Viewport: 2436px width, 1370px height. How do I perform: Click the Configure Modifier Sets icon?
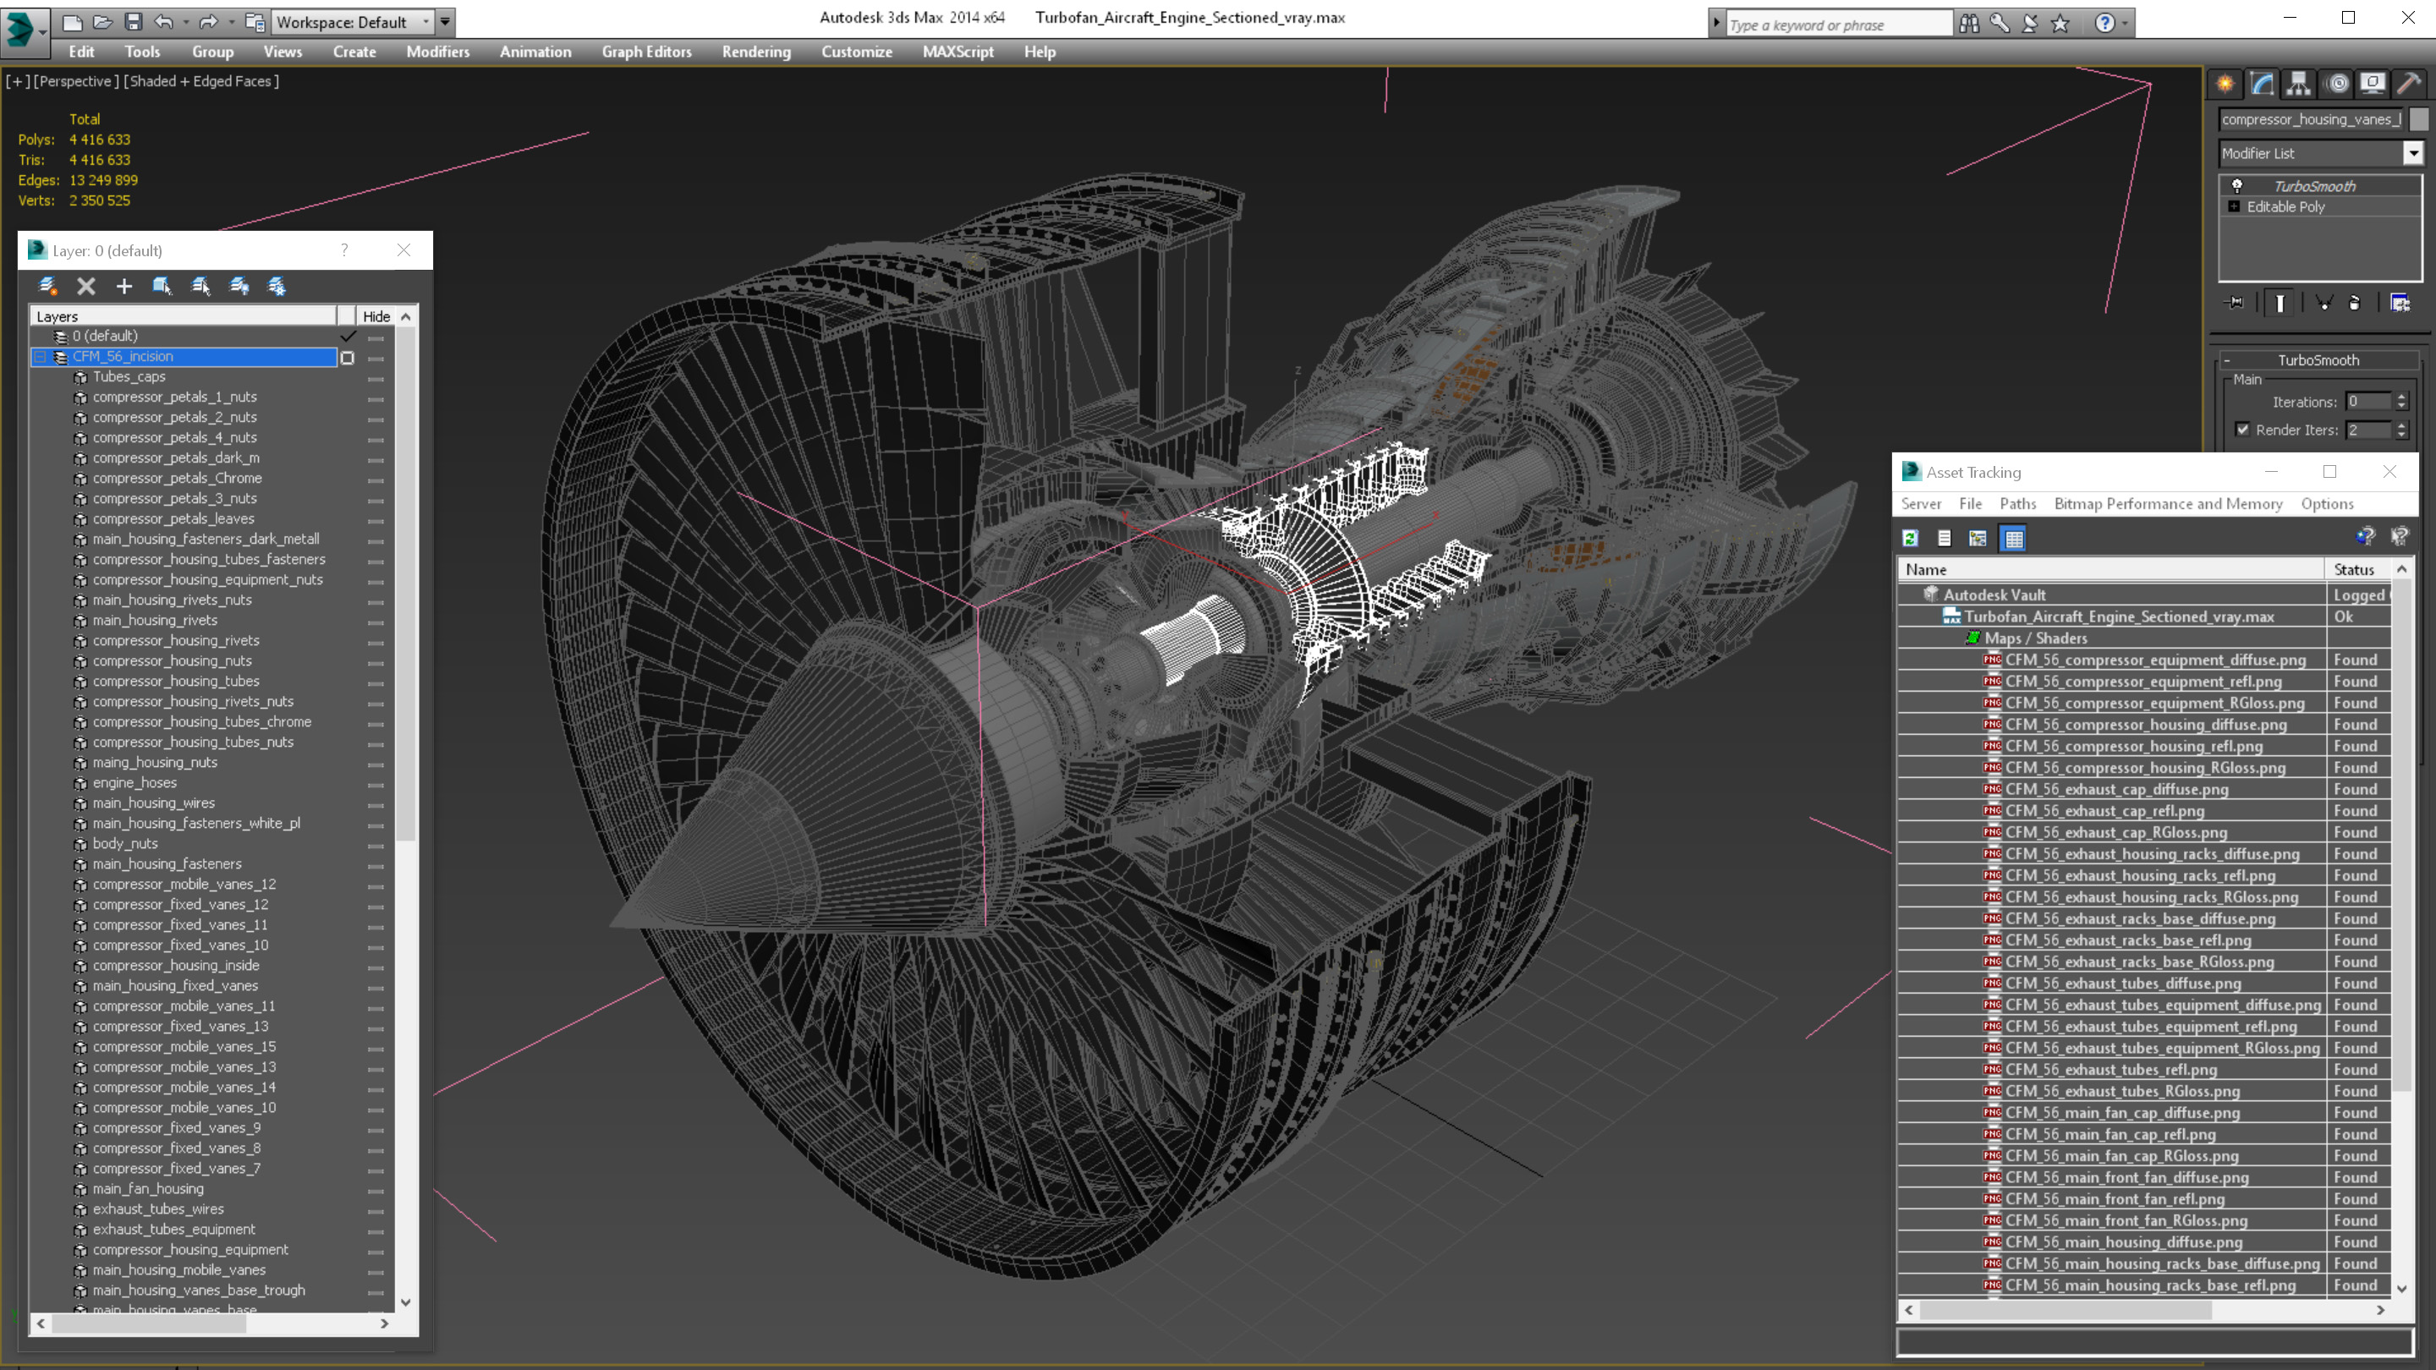[2400, 303]
